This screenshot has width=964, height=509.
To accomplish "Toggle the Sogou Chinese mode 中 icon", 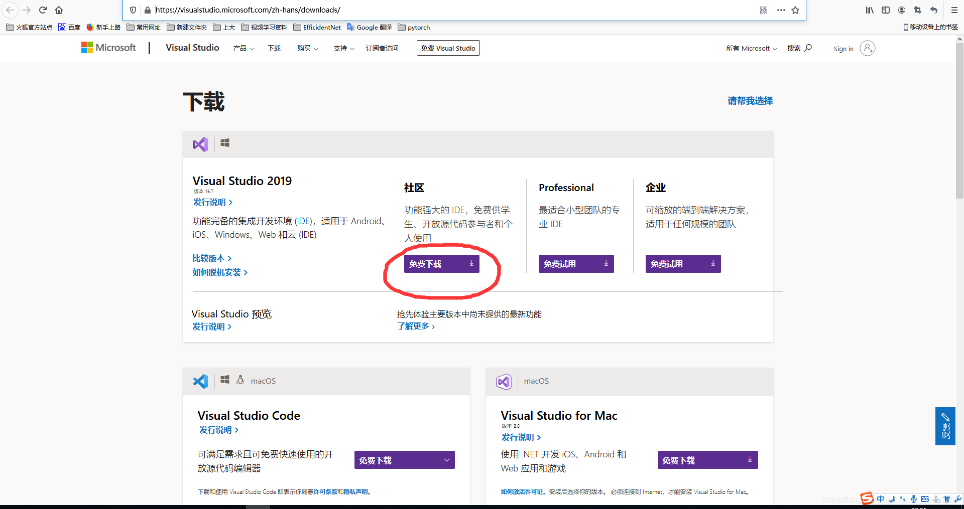I will tap(881, 499).
